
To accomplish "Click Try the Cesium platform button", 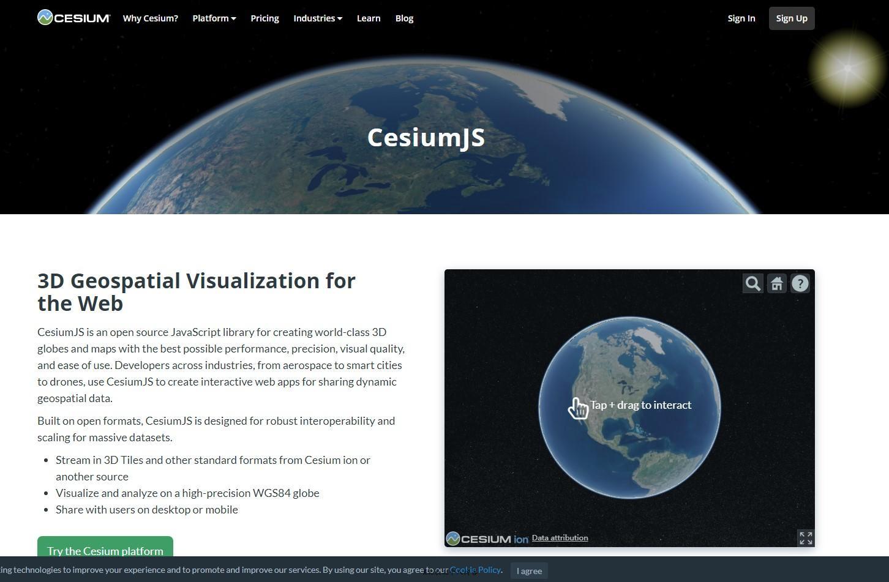I will 105,549.
